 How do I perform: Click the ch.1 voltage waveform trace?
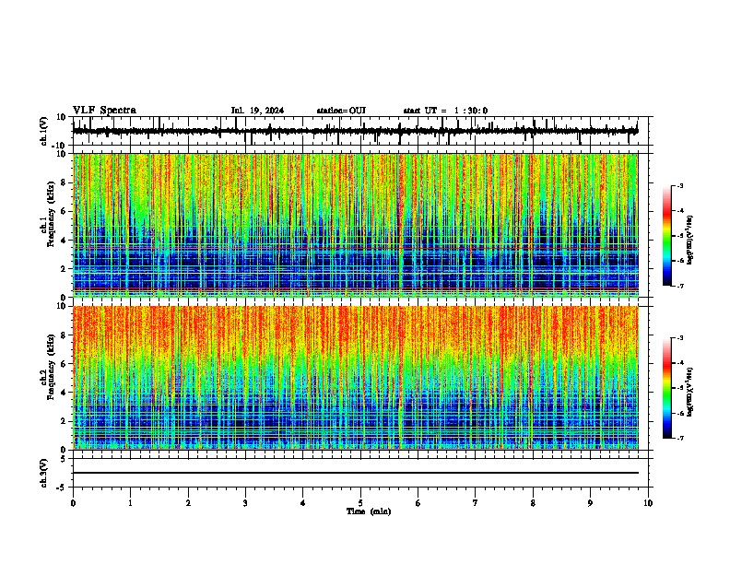(355, 131)
